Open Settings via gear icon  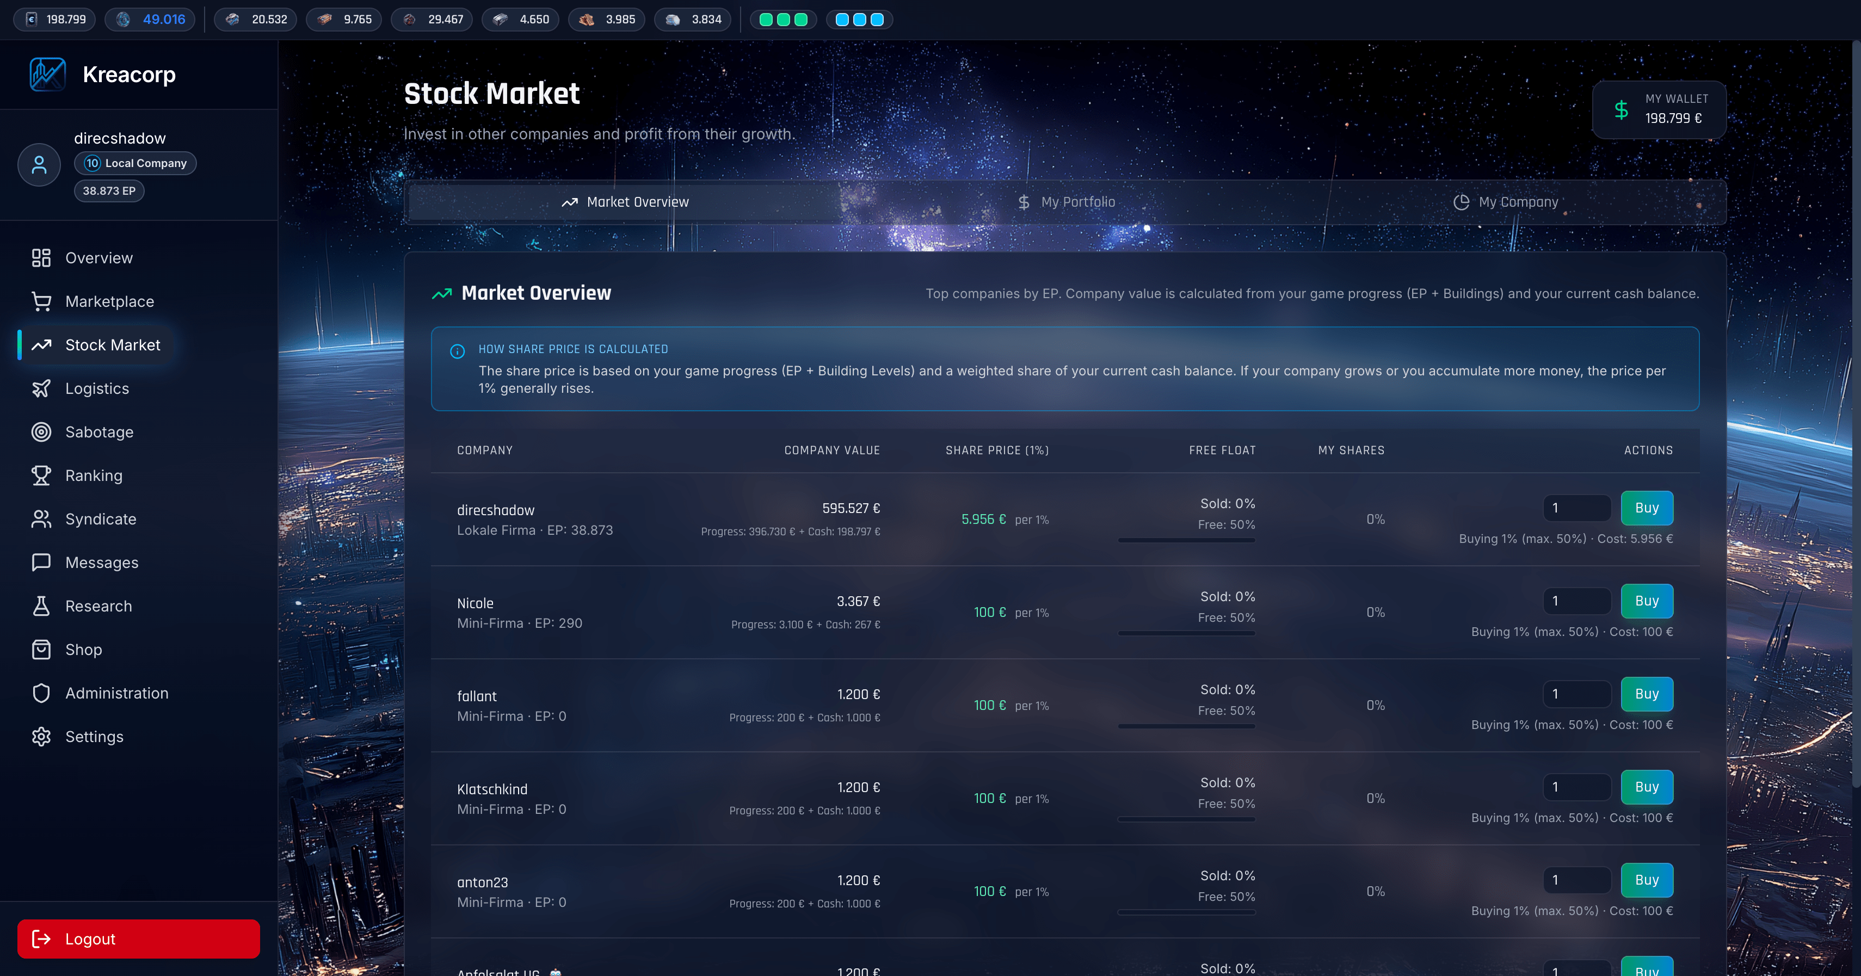[41, 736]
